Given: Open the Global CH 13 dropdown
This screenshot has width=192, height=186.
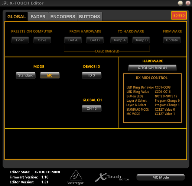Looking at the screenshot, I should [x=92, y=108].
